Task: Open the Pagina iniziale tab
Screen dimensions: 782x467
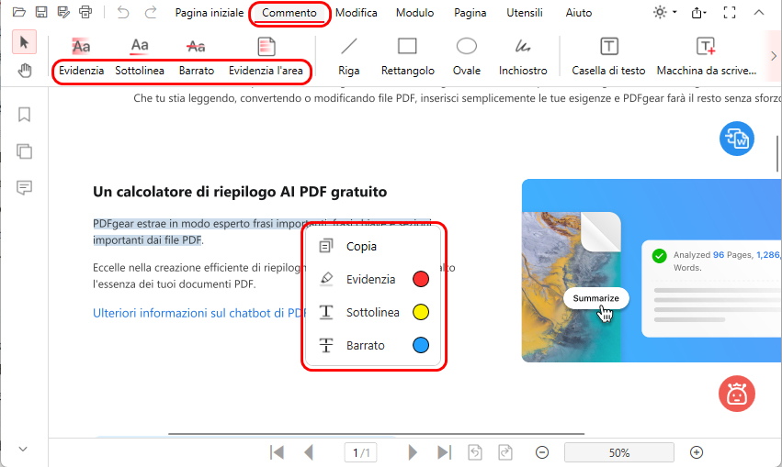Action: pos(209,13)
